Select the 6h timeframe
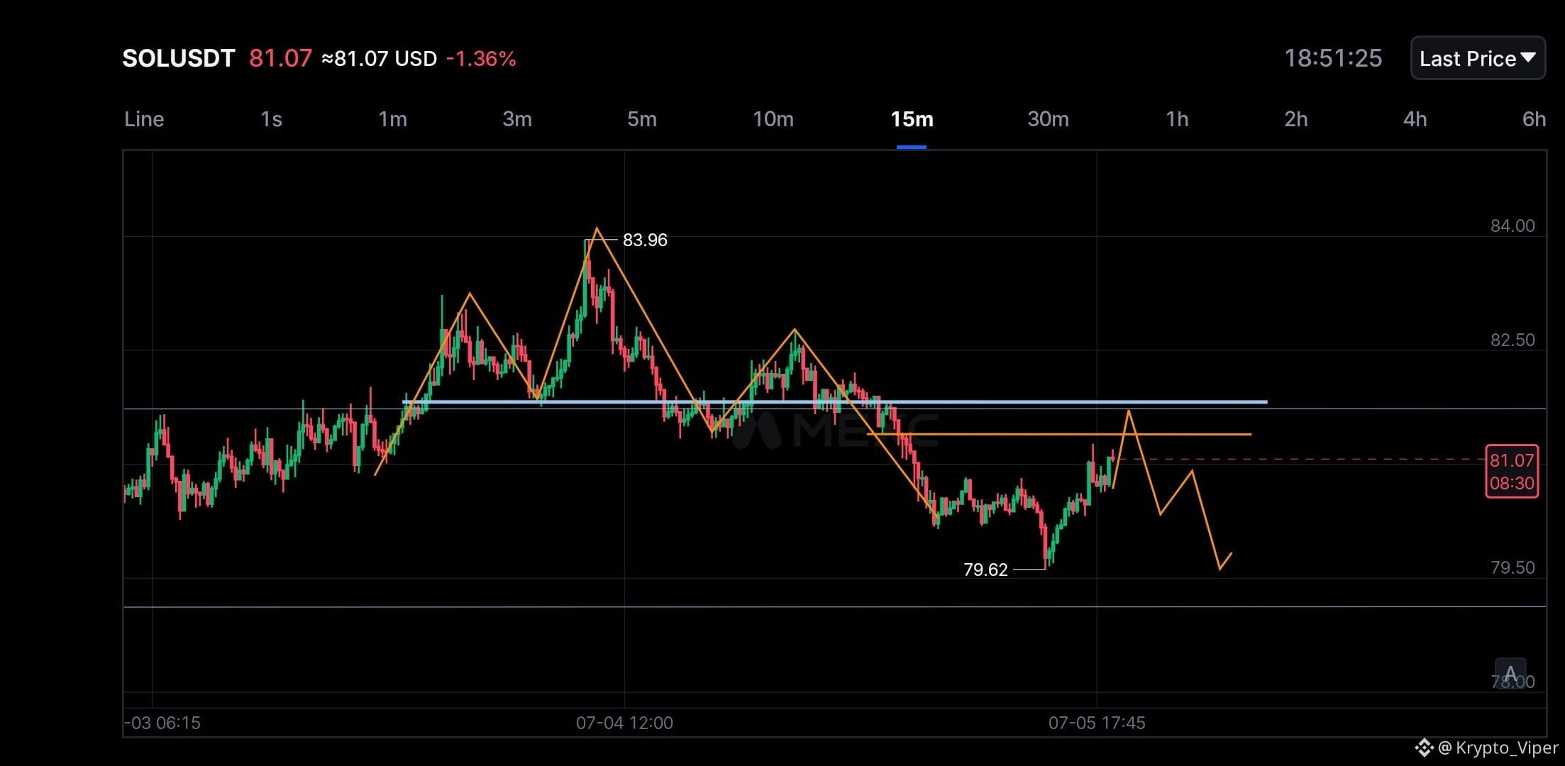The image size is (1565, 766). [x=1534, y=119]
